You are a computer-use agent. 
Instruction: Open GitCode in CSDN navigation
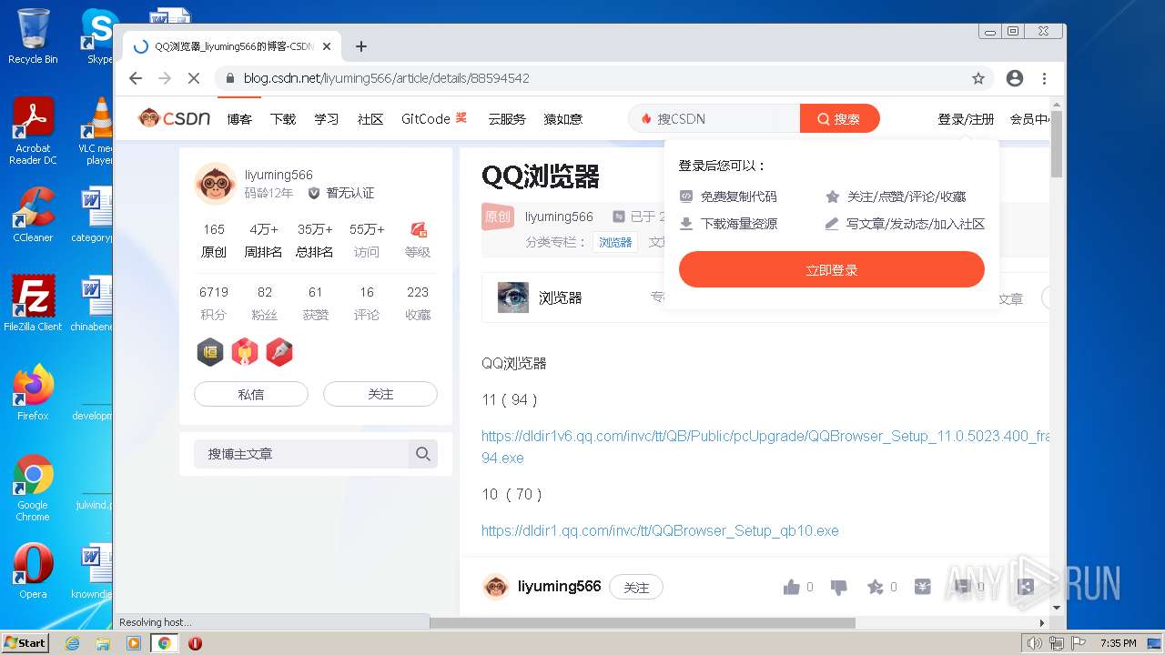click(426, 119)
